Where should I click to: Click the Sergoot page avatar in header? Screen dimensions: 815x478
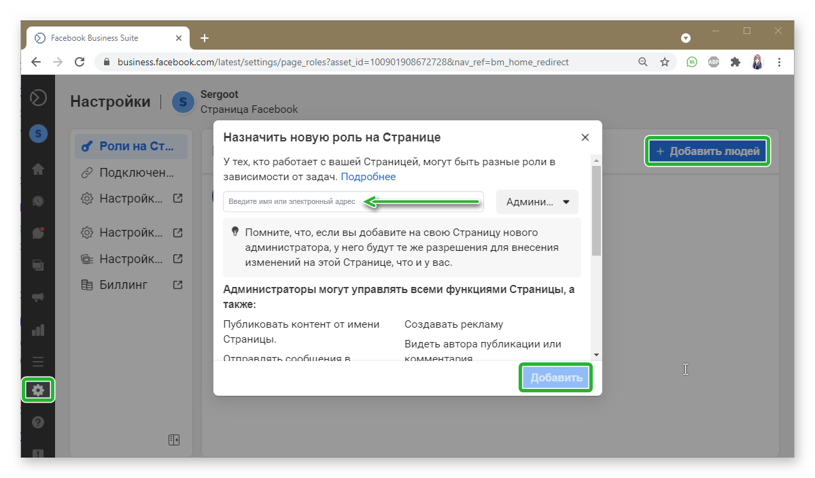click(183, 102)
